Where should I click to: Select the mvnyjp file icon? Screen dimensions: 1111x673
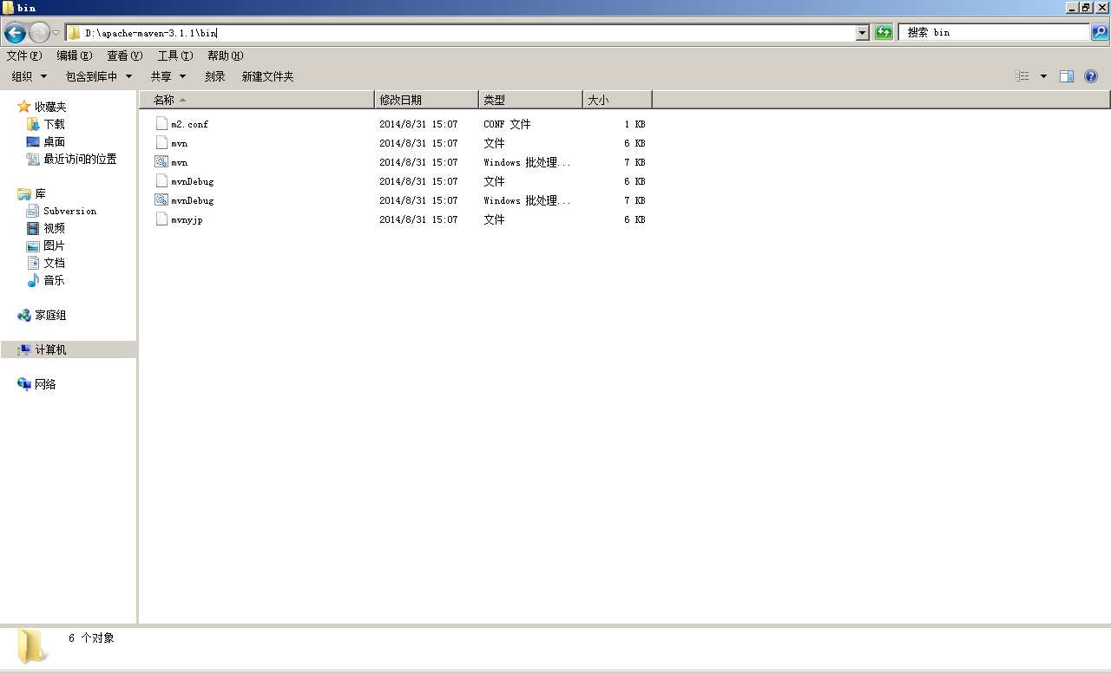coord(161,219)
